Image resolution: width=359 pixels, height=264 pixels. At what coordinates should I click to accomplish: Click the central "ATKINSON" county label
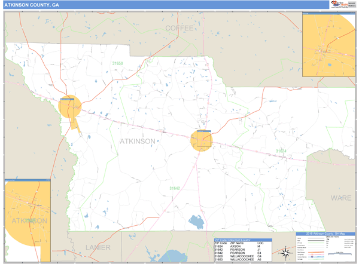click(x=138, y=141)
